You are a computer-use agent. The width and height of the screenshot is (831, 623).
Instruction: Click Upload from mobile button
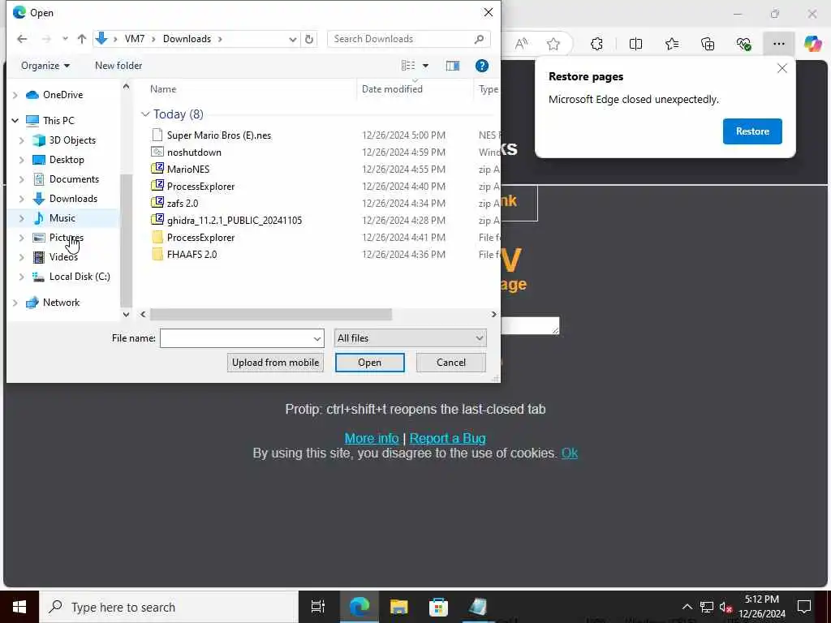275,363
